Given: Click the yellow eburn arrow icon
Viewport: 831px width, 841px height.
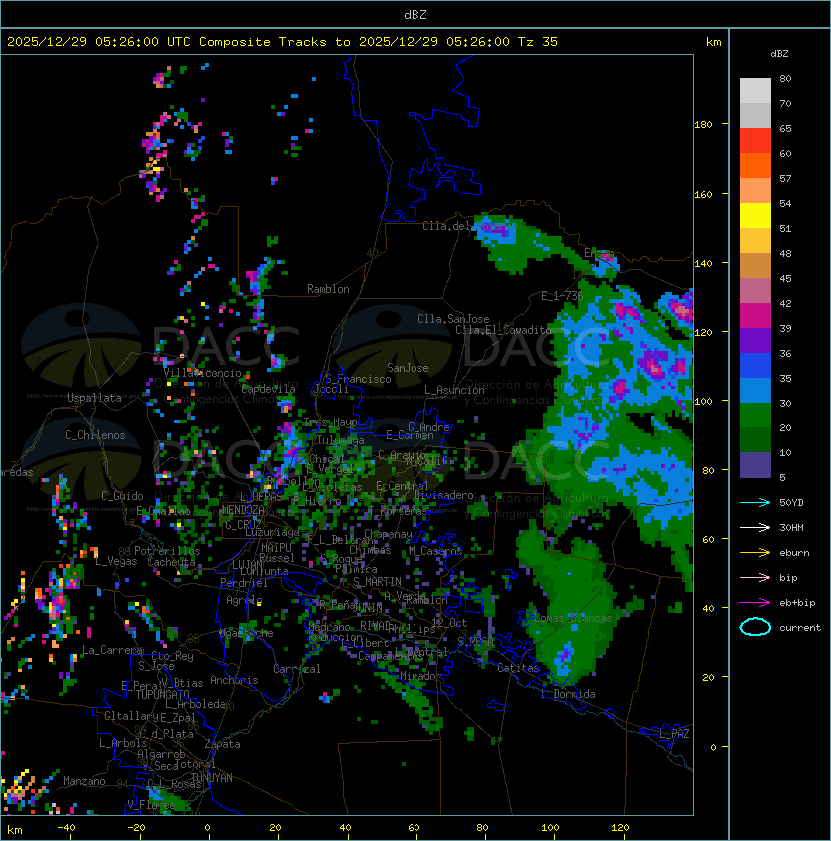Looking at the screenshot, I should [755, 553].
